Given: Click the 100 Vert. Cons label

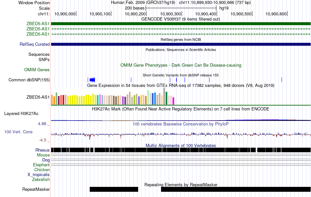Looking at the screenshot, I should [18, 132].
